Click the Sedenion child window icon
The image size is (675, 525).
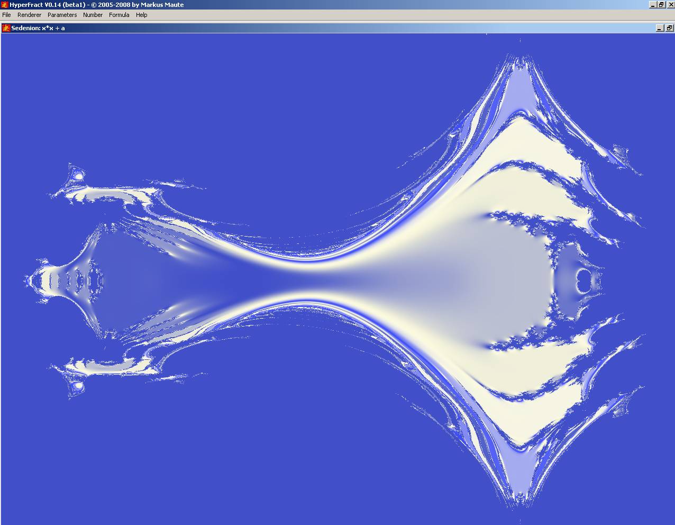click(6, 28)
